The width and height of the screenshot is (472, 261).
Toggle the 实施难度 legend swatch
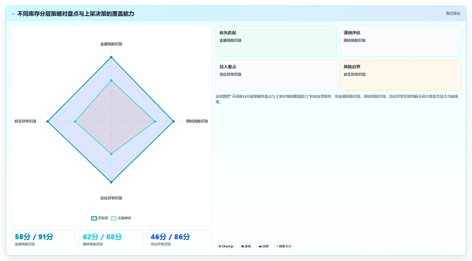[x=114, y=218]
